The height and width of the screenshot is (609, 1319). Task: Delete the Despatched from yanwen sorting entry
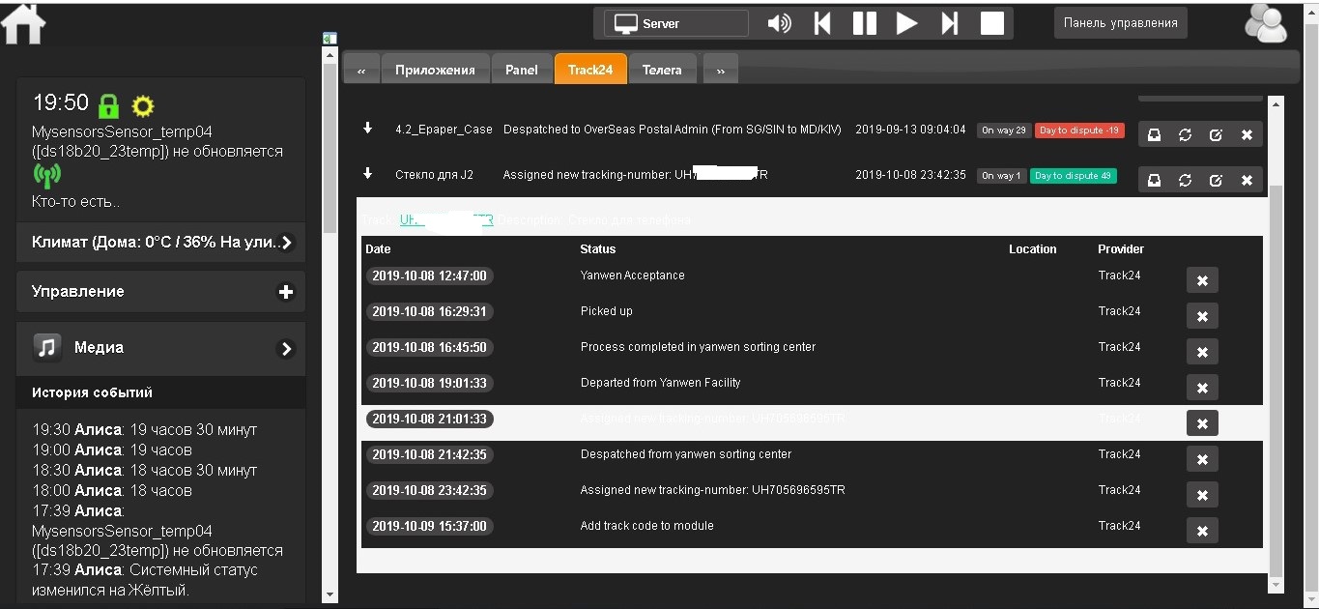1202,459
